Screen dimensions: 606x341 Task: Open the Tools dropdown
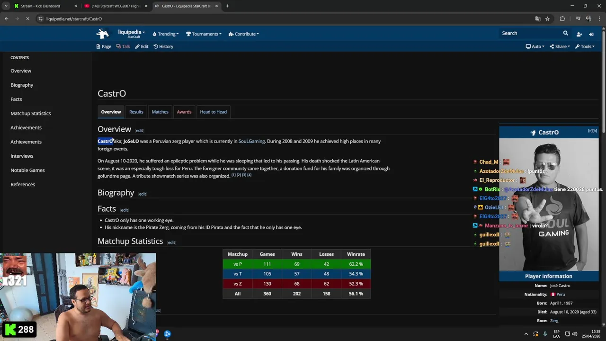point(585,46)
